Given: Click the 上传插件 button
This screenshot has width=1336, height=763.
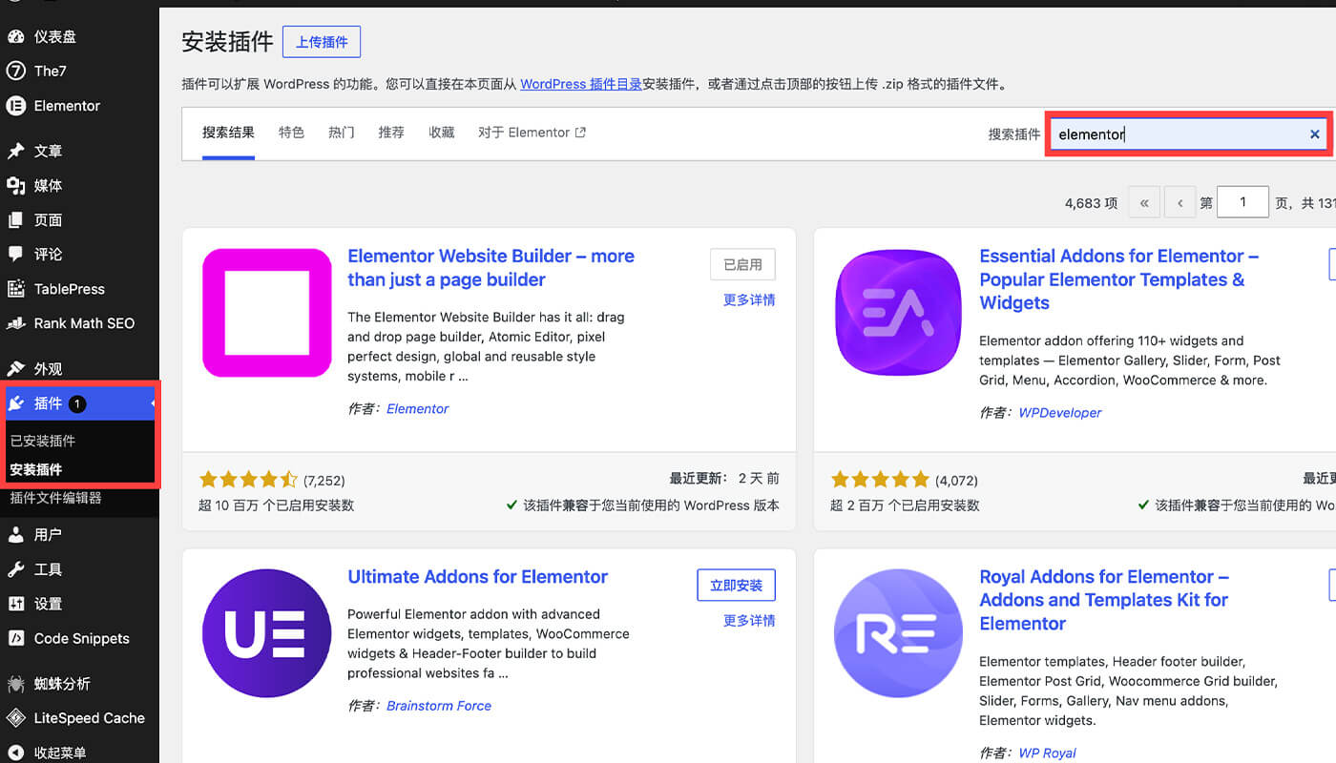Looking at the screenshot, I should [322, 42].
